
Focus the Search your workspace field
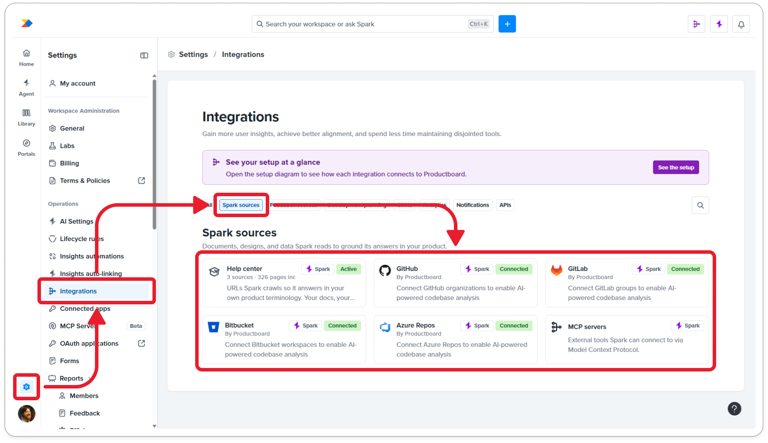[x=372, y=24]
